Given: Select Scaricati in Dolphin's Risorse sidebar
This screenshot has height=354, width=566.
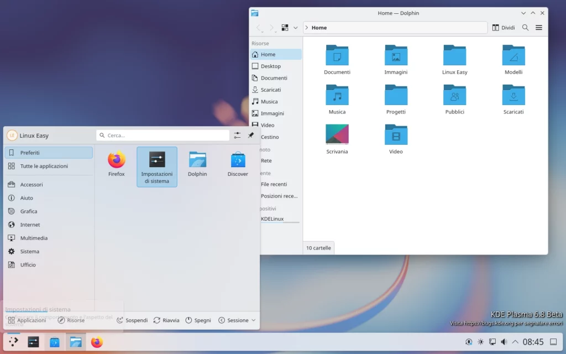Looking at the screenshot, I should [276, 90].
